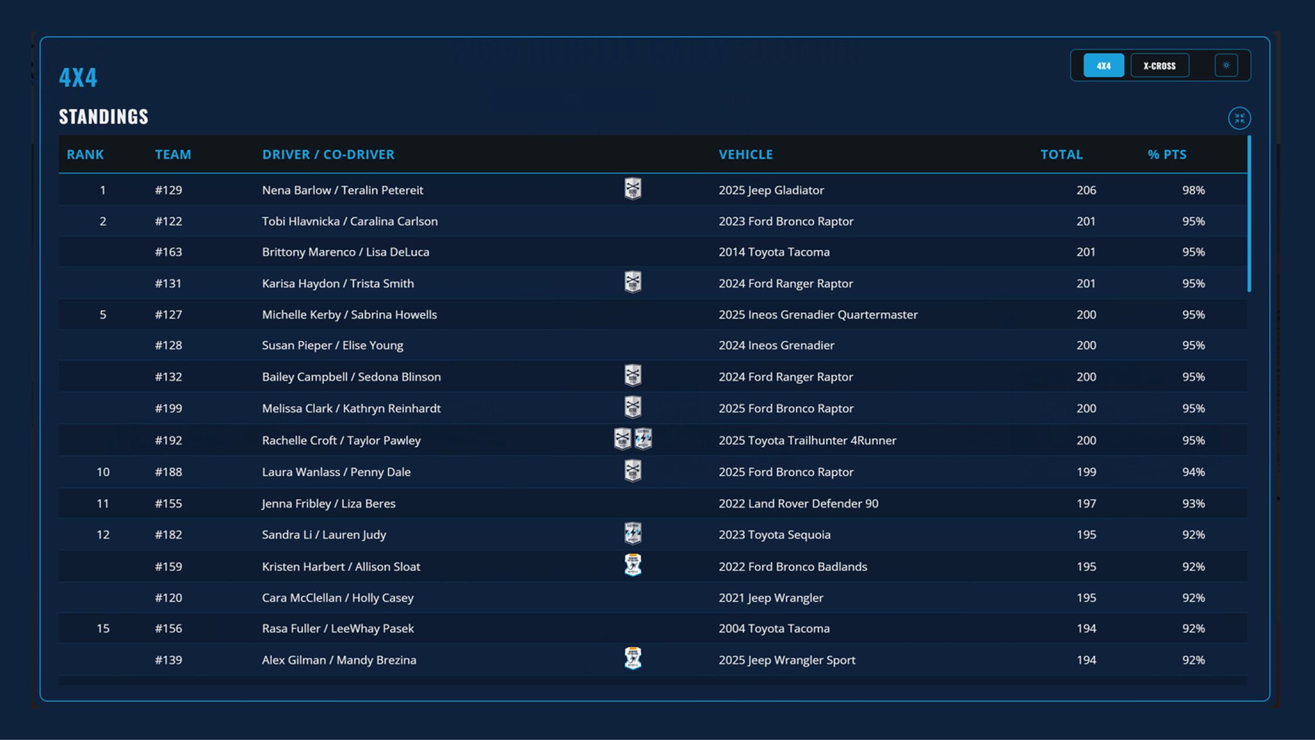Sort by the TOTAL column header
This screenshot has width=1315, height=740.
click(1061, 155)
